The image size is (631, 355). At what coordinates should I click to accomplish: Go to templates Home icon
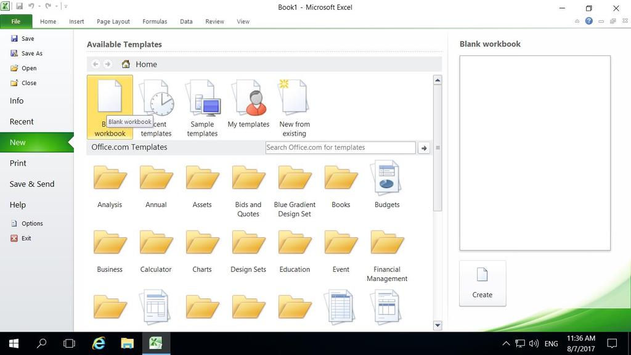[x=126, y=64]
